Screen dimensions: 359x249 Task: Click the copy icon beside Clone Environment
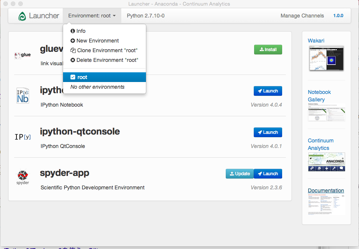(73, 50)
